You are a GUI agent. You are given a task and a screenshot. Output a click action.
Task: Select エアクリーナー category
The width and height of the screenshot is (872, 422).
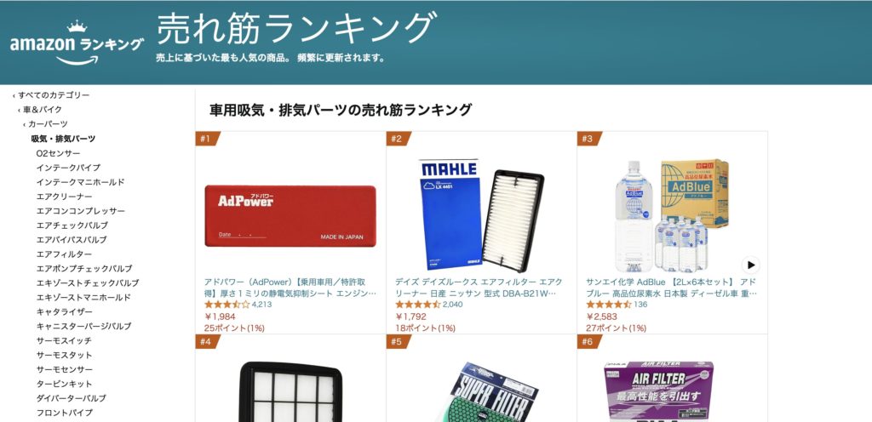(65, 197)
